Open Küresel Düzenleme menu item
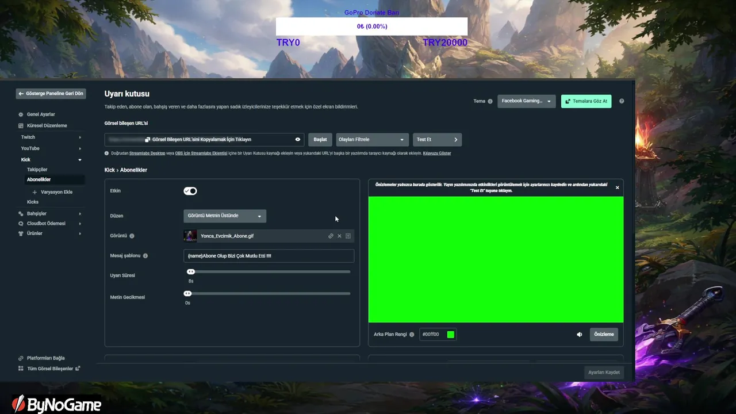Screen dimensions: 736x414 [47, 125]
